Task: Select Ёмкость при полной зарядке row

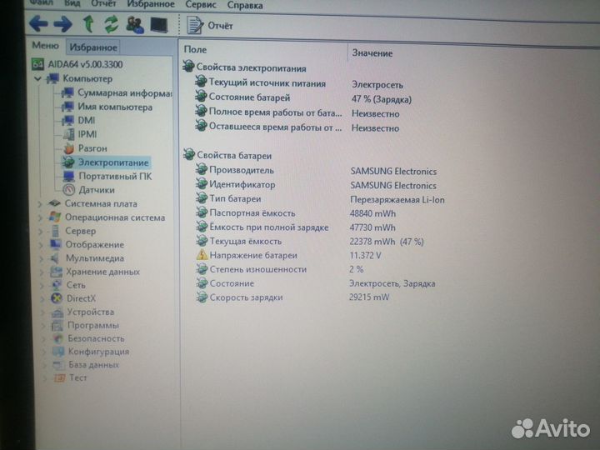Action: click(x=296, y=227)
